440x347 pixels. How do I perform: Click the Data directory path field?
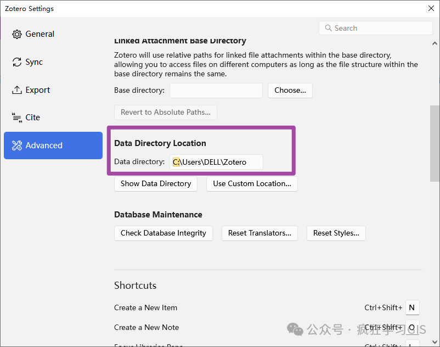(x=216, y=162)
